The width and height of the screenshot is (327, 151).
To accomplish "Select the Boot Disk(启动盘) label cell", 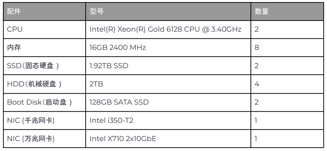I will 44,102.
